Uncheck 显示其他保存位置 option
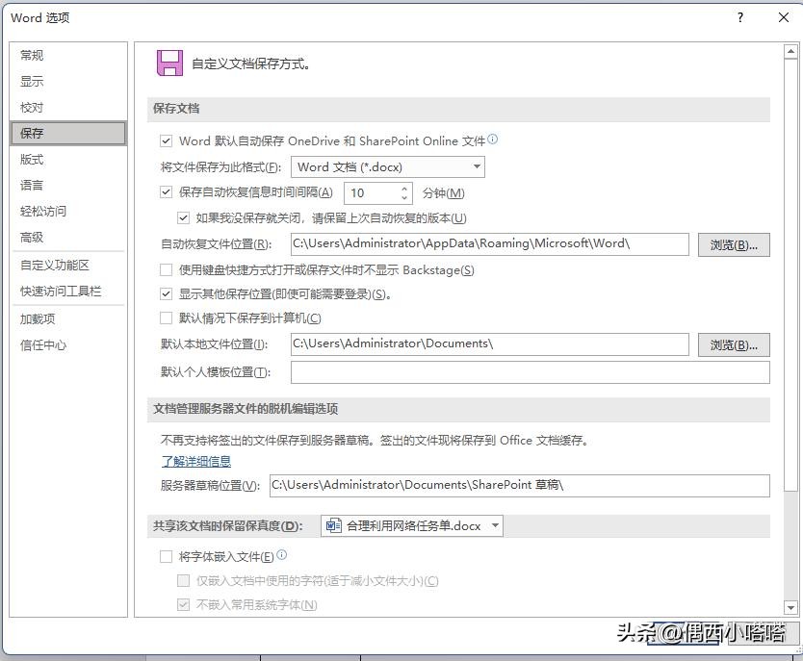Viewport: 803px width, 661px height. tap(166, 294)
